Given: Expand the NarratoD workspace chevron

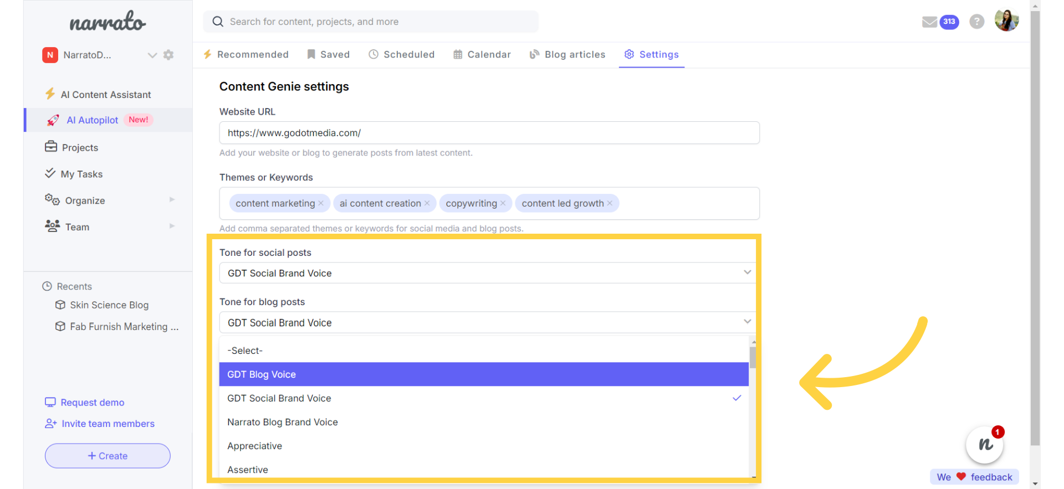Looking at the screenshot, I should (x=152, y=55).
